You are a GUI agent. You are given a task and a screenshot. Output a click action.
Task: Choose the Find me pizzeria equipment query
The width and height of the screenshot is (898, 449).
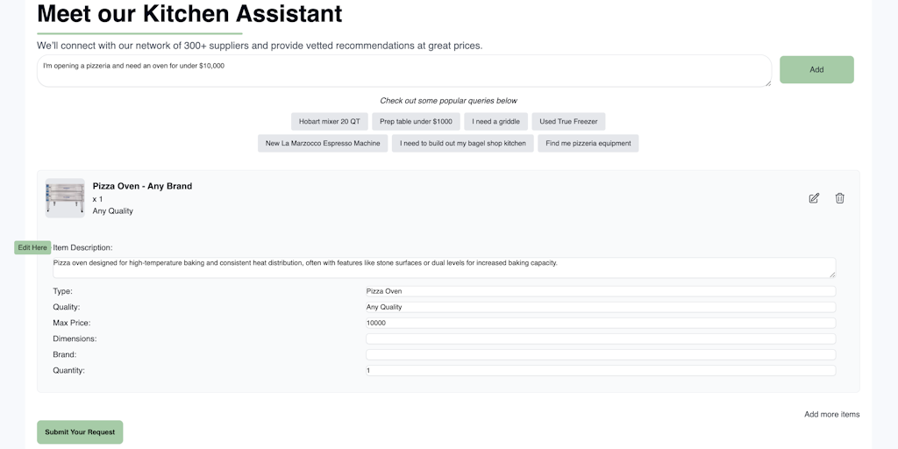point(588,143)
